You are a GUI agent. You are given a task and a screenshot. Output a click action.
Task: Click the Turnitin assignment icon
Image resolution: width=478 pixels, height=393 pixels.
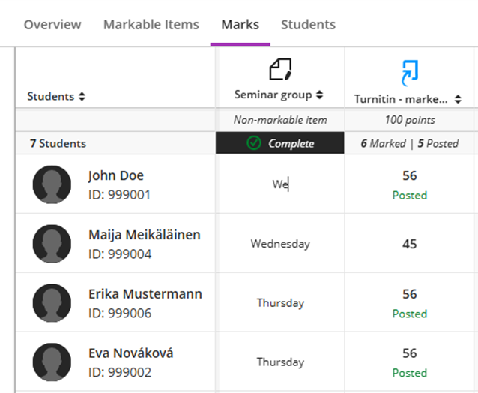(x=409, y=72)
